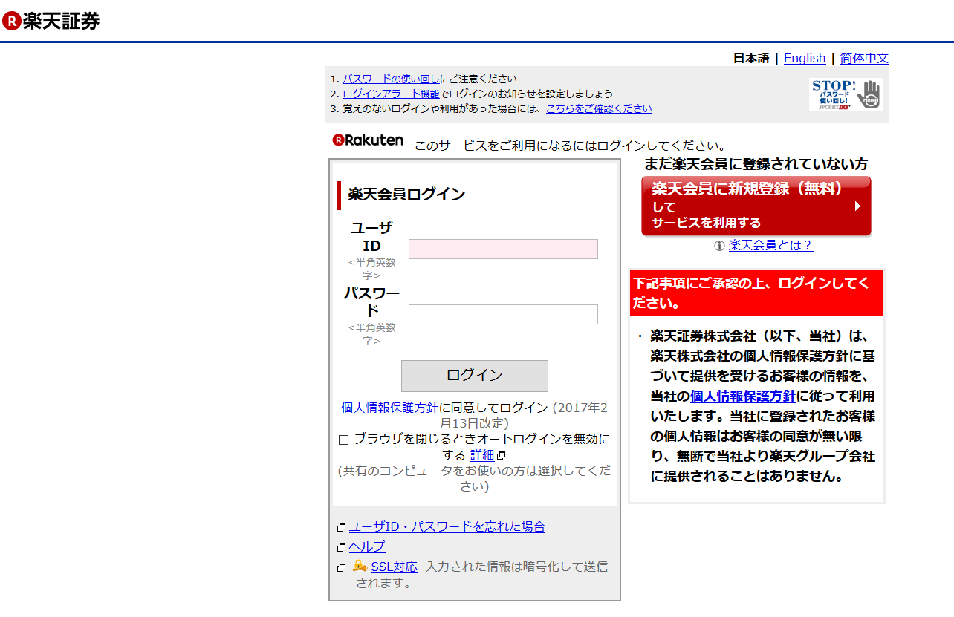Click the popup icon before ヘルプ
This screenshot has height=617, width=954.
[x=341, y=547]
